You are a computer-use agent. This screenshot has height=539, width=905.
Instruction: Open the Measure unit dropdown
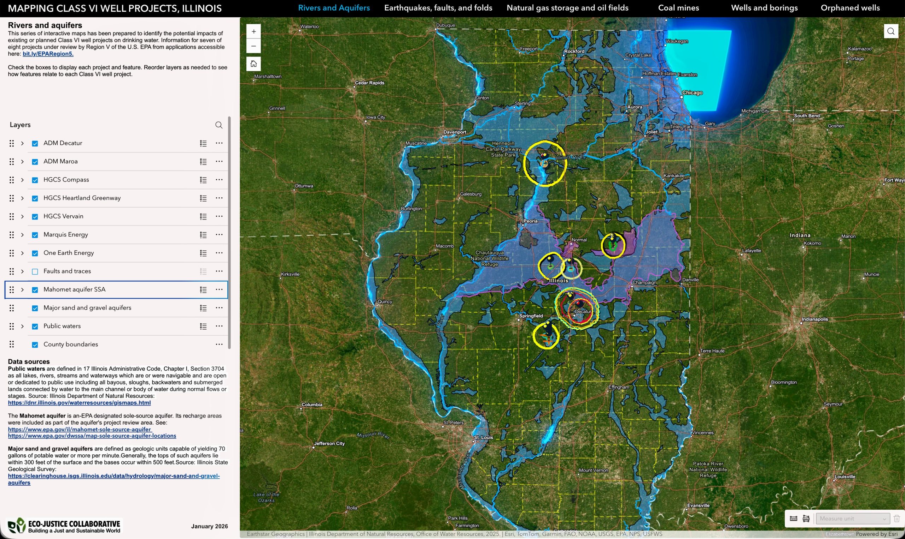point(853,518)
